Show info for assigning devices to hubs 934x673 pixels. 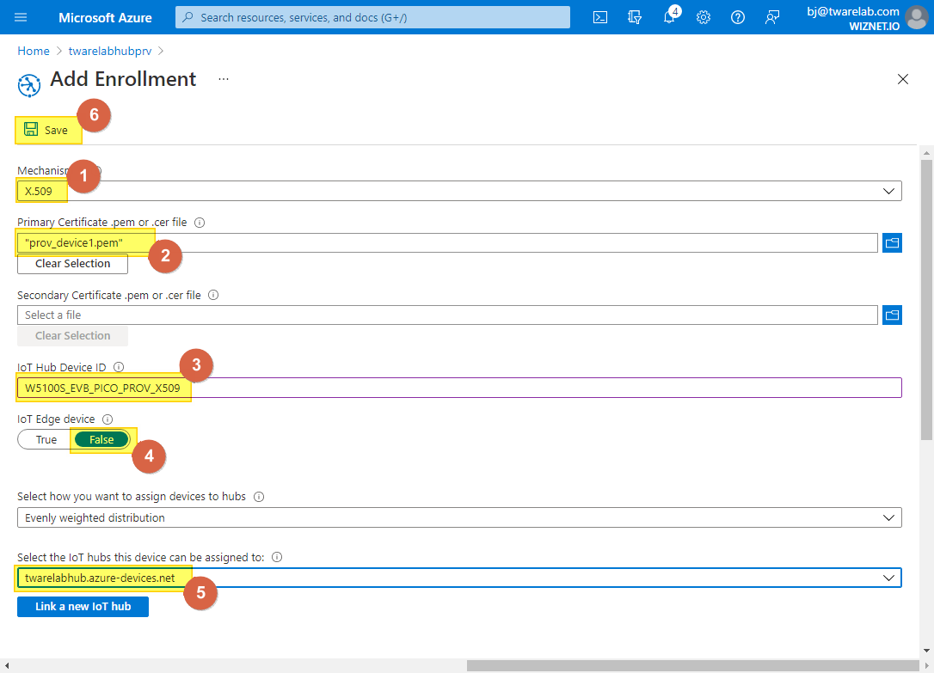pos(259,497)
